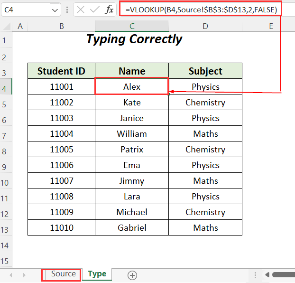The image size is (295, 283).
Task: Click the previous sheet navigation arrow
Action: (11, 275)
